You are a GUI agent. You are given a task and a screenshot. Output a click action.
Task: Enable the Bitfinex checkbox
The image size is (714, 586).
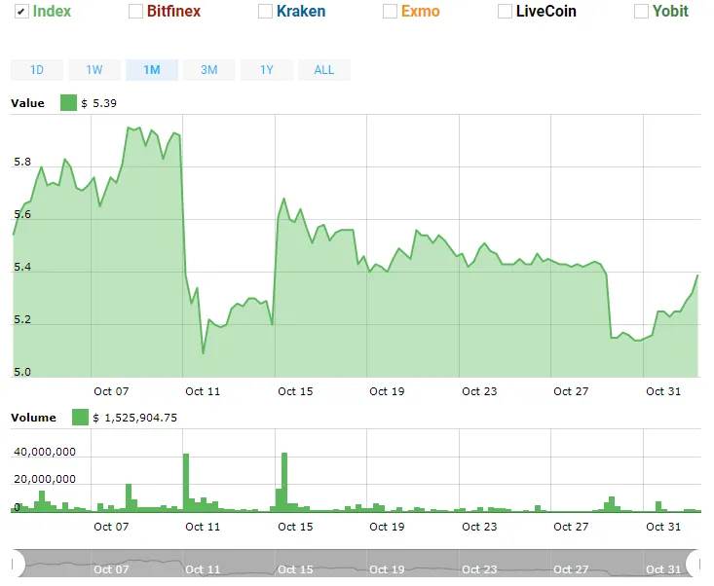pos(135,12)
